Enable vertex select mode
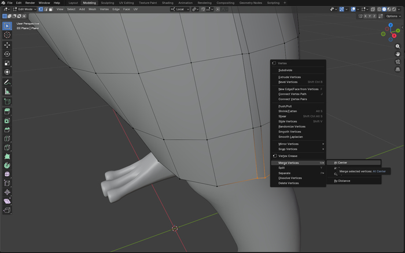Image resolution: width=405 pixels, height=253 pixels. point(41,9)
